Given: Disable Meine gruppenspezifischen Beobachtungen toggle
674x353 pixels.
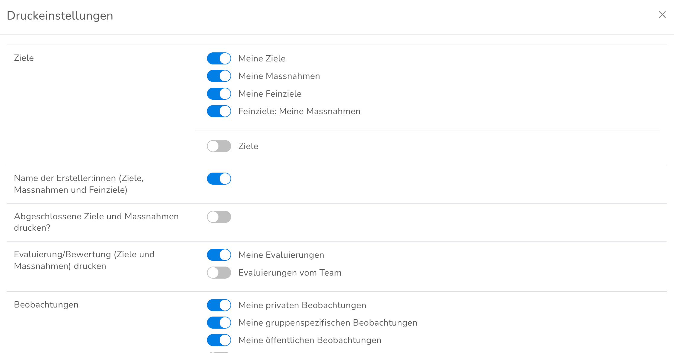Looking at the screenshot, I should coord(219,323).
